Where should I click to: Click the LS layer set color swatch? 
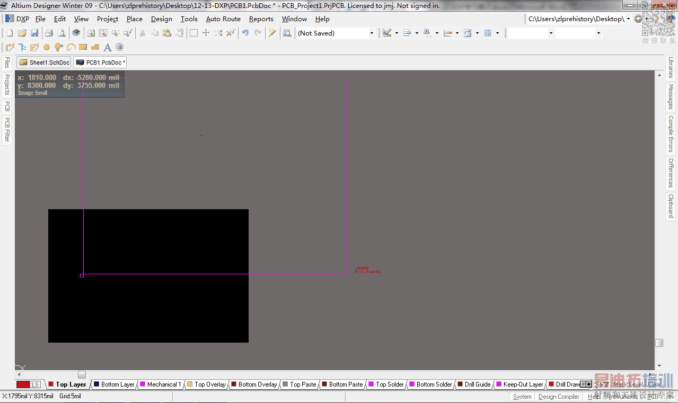click(23, 384)
